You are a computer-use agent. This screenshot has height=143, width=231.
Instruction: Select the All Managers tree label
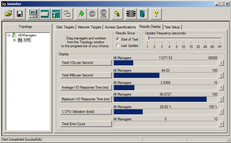point(27,35)
